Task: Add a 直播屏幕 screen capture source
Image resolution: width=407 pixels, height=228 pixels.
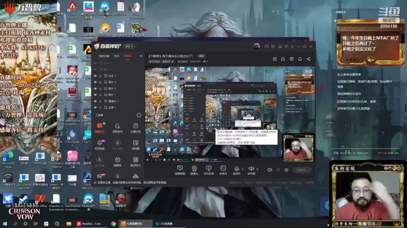Action: (x=180, y=170)
